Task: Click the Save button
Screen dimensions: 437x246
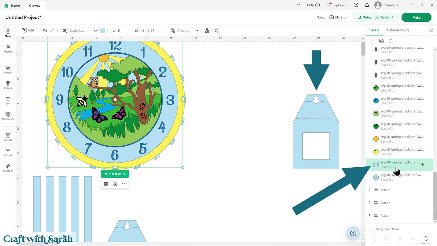Action: (320, 17)
